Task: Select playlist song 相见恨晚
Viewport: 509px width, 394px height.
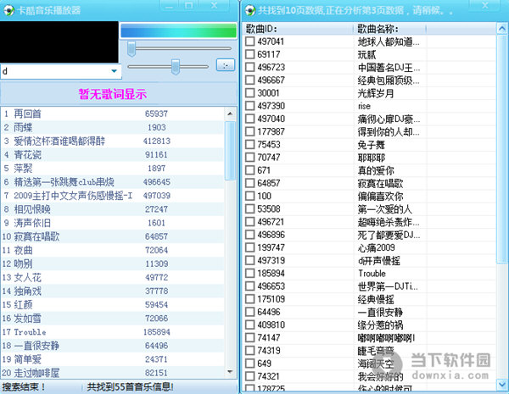Action: pyautogui.click(x=112, y=209)
